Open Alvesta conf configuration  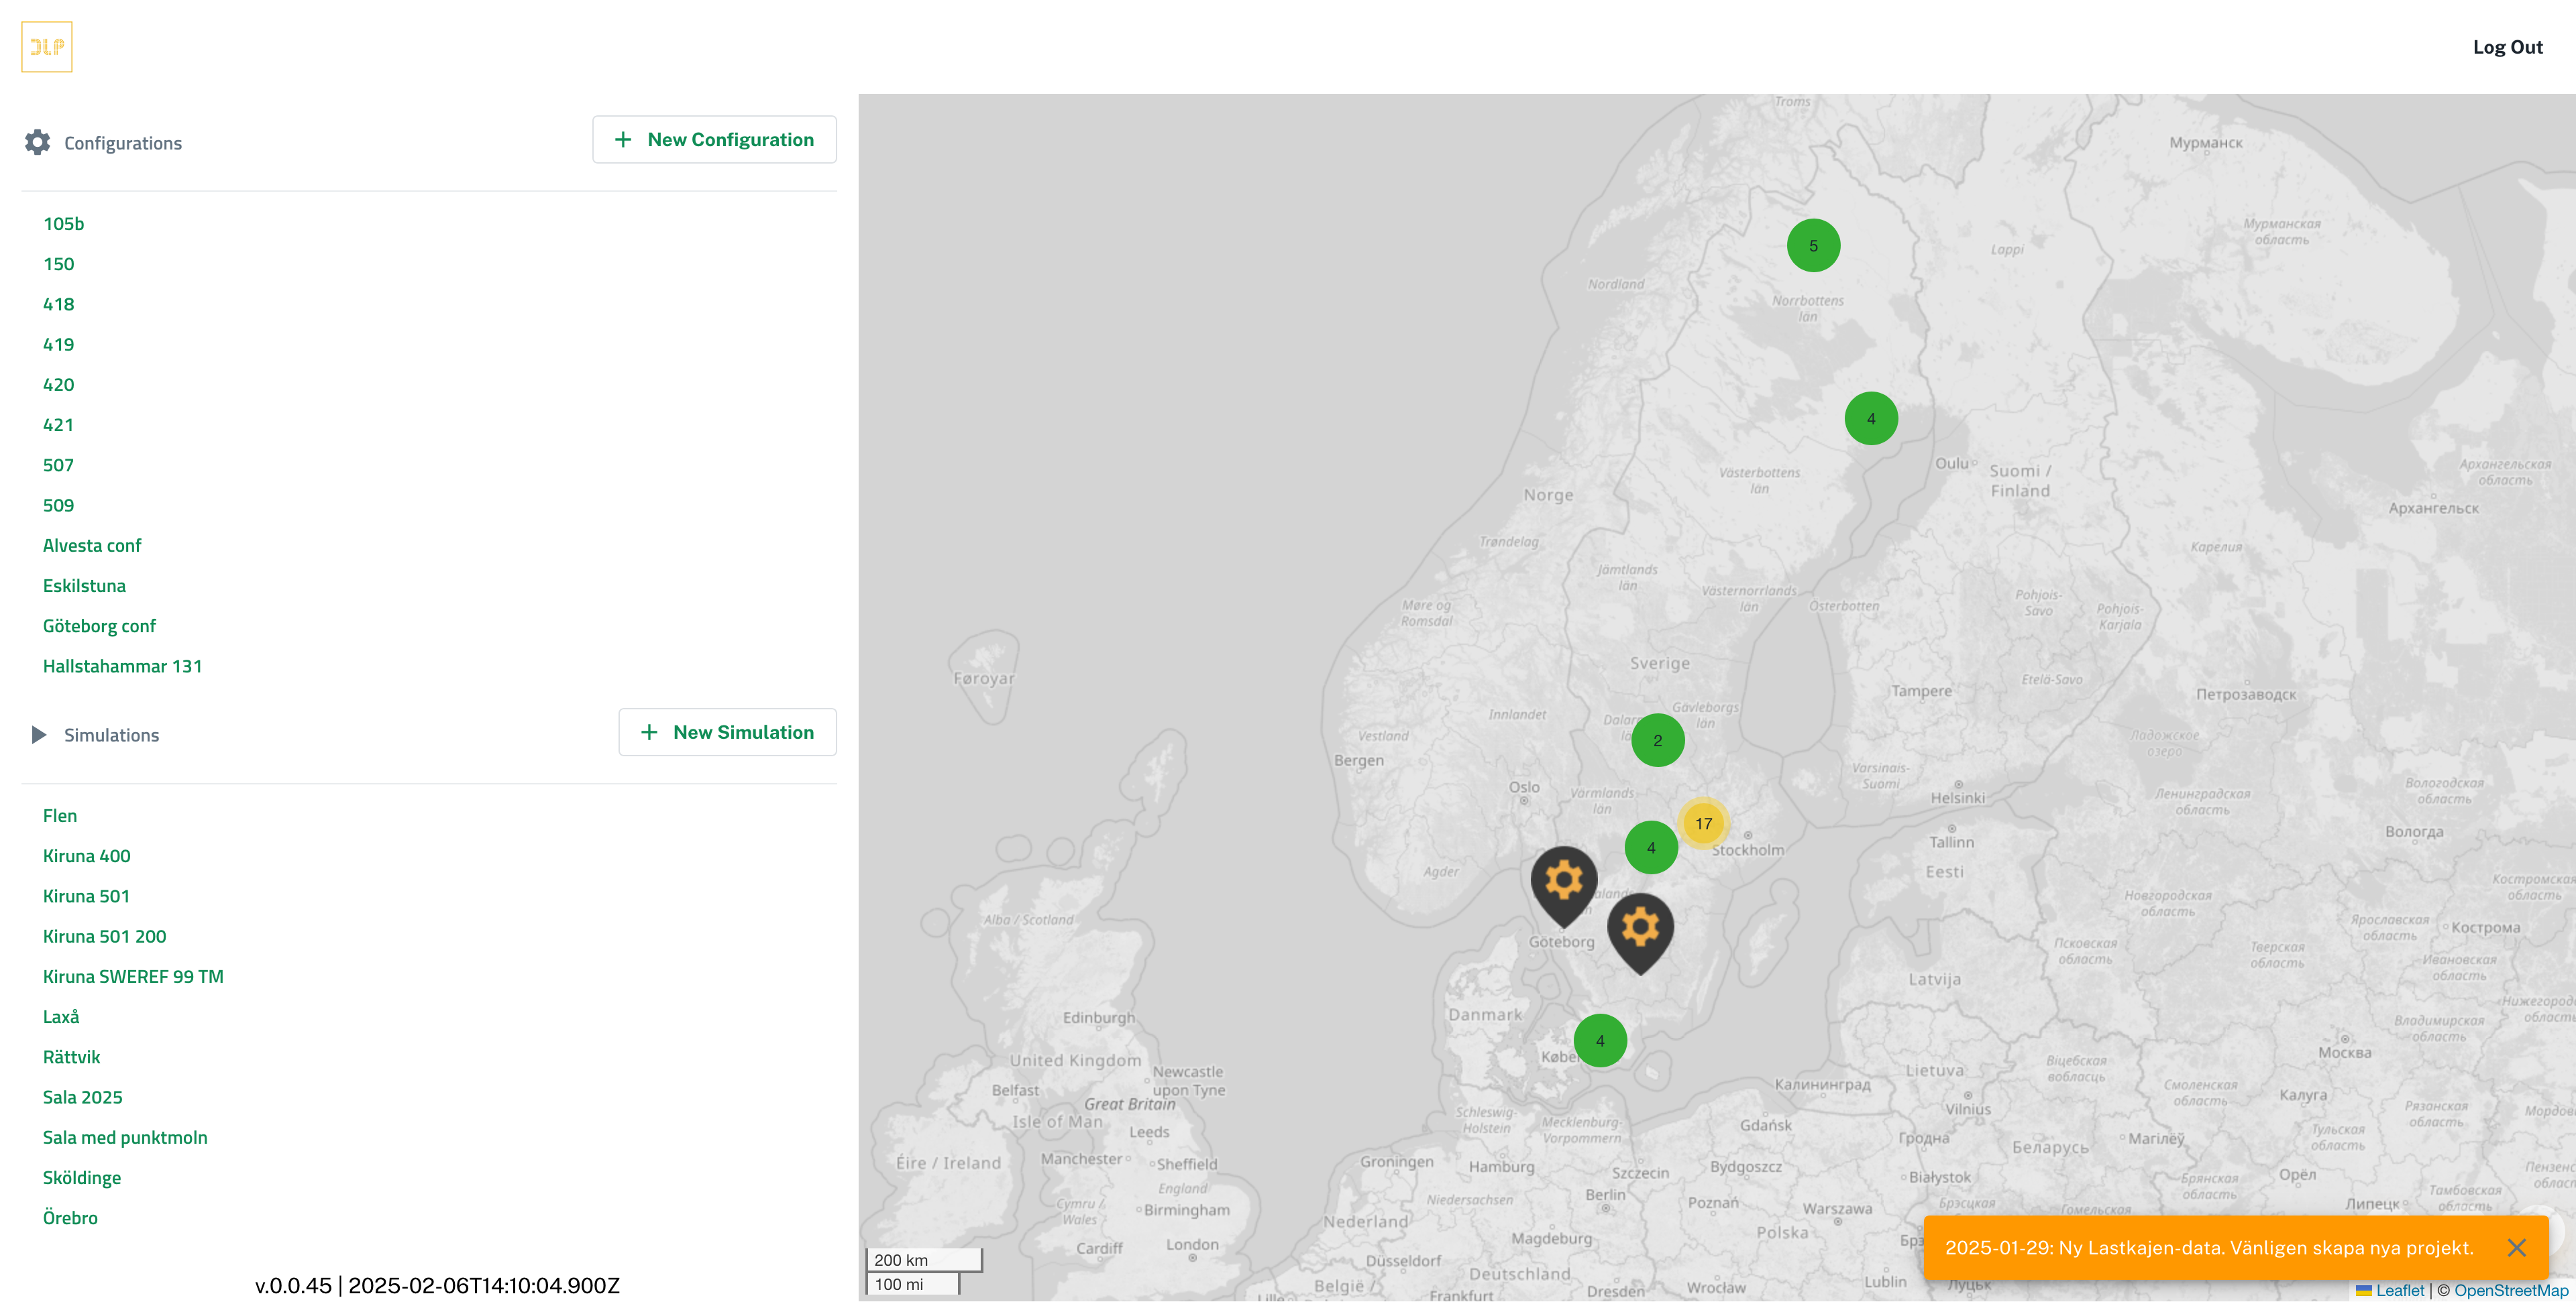(x=92, y=546)
